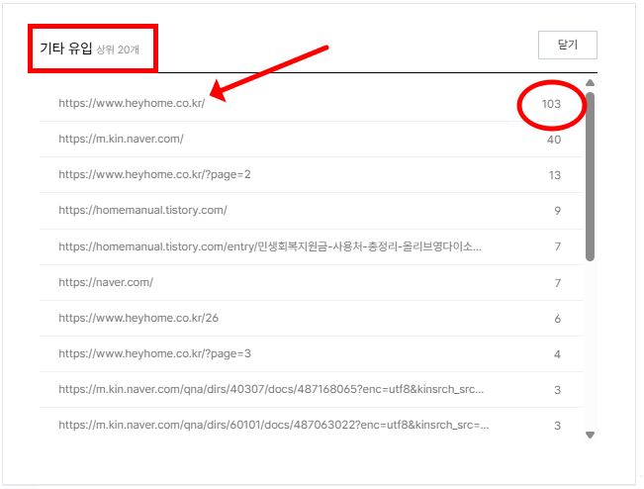
Task: Click the count 4 for ?page=3
Action: (x=557, y=354)
